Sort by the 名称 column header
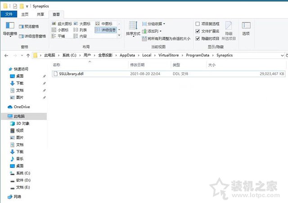This screenshot has height=203, width=288. pos(90,65)
